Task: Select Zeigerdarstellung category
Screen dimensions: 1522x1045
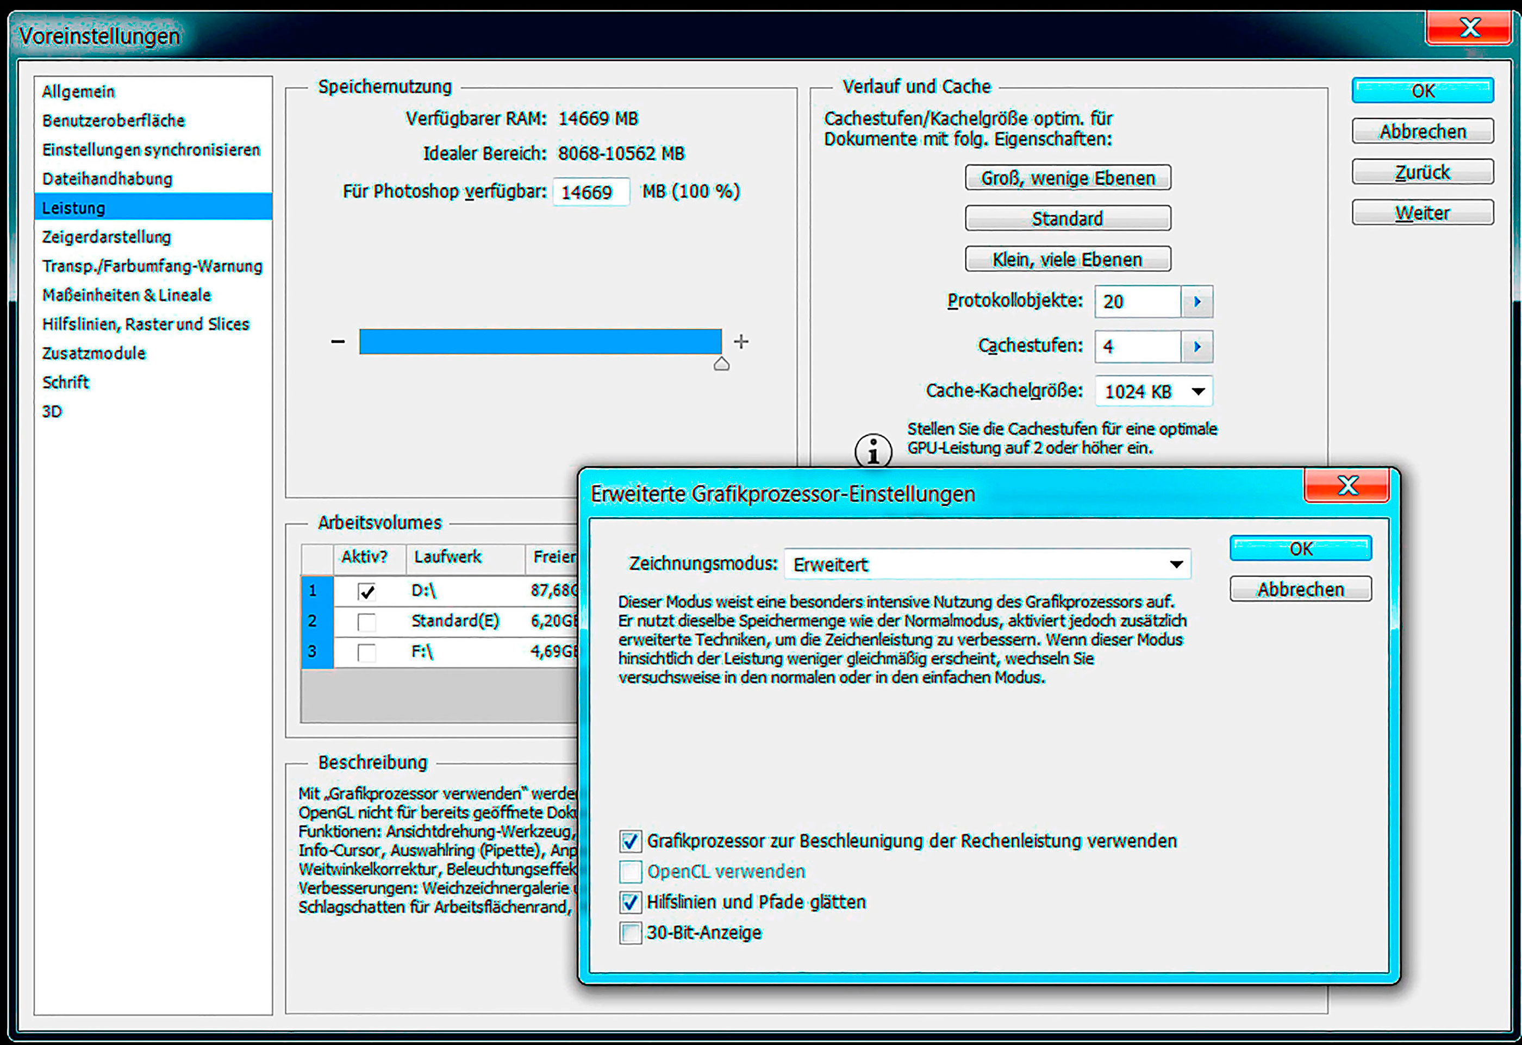Action: [x=153, y=237]
